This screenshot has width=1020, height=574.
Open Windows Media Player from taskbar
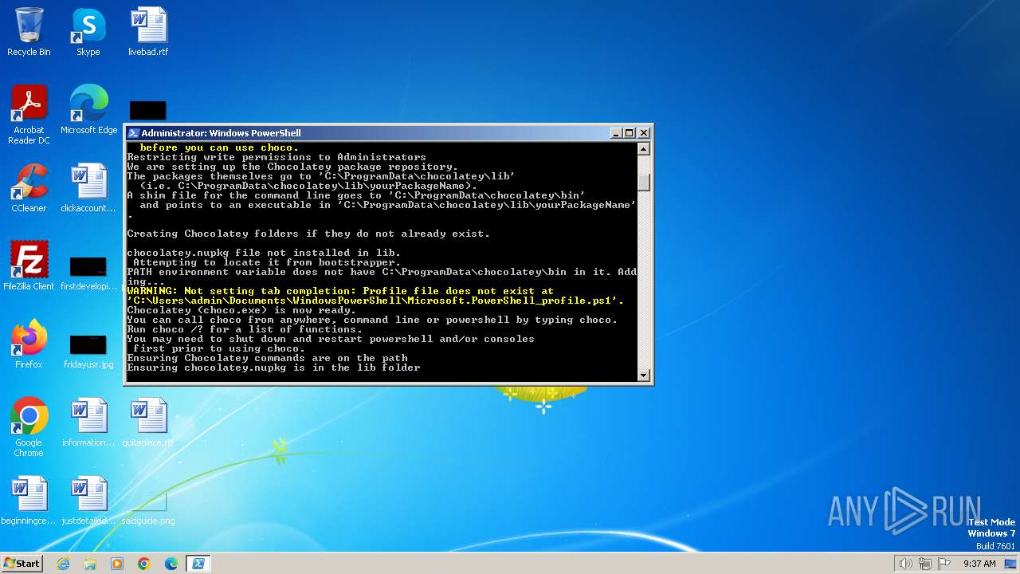tap(117, 564)
